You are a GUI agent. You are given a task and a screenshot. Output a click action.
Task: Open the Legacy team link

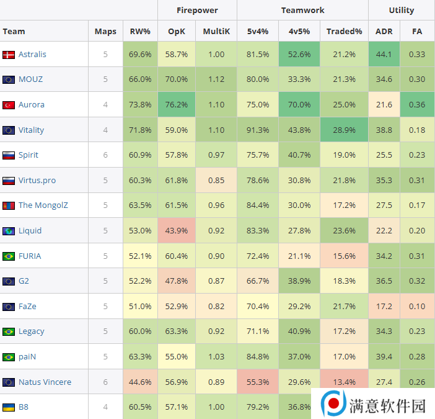point(32,331)
